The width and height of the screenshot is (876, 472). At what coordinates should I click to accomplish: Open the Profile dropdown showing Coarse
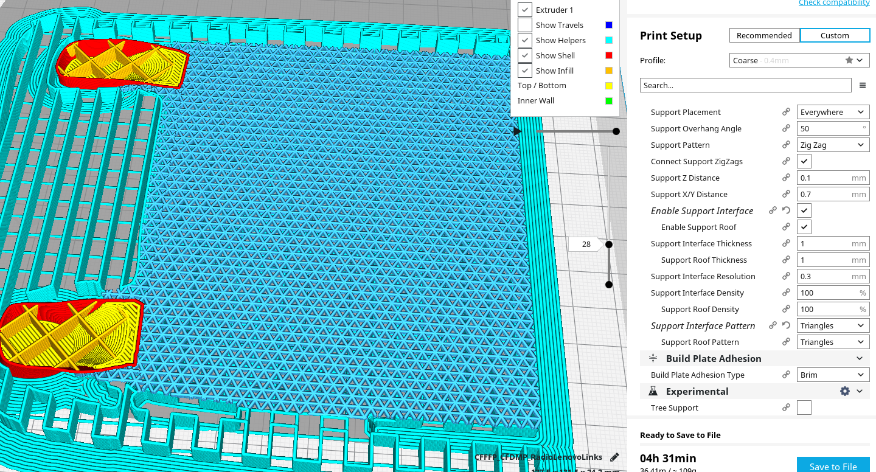[x=798, y=60]
